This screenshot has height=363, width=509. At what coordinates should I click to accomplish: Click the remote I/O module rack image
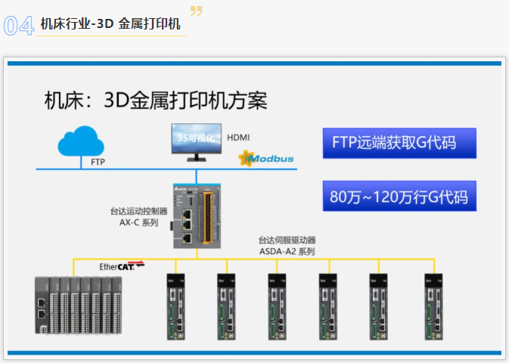(x=78, y=305)
